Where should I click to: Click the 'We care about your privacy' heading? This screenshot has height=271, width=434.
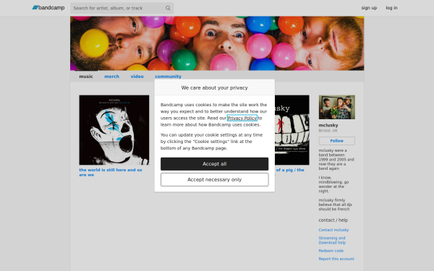click(215, 87)
